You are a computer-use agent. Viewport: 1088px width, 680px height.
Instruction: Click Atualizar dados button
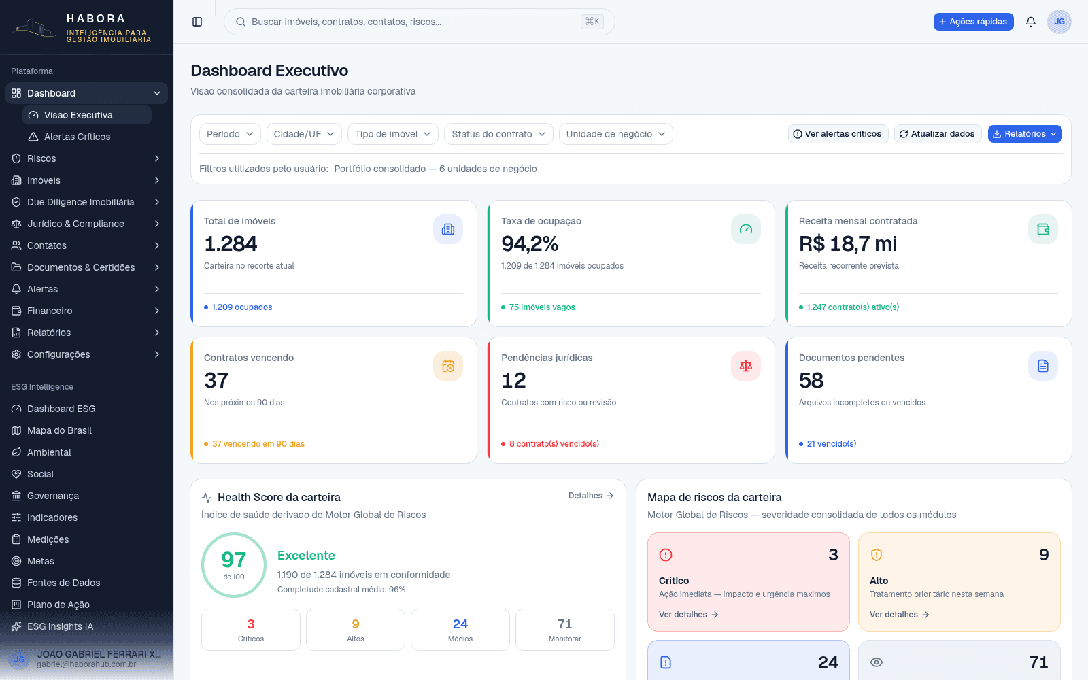point(937,134)
